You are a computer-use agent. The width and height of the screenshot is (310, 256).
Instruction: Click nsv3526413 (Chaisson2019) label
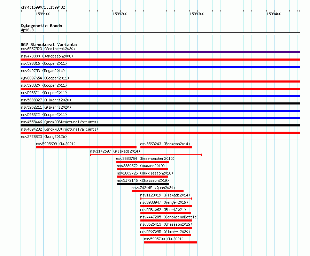tap(166, 224)
